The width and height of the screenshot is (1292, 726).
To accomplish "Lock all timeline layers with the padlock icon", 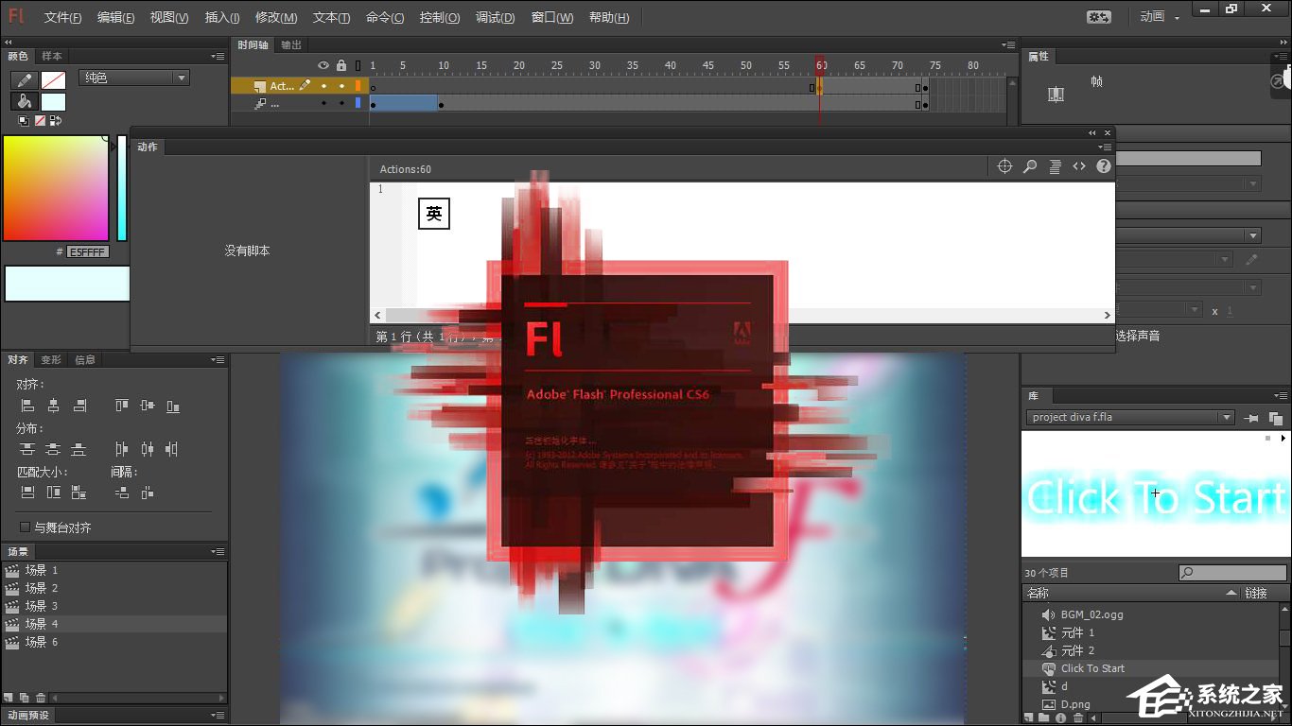I will click(341, 65).
